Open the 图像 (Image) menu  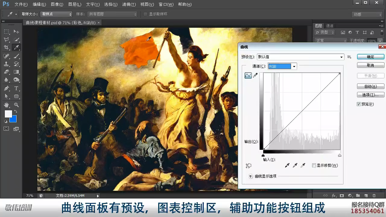[x=57, y=5]
